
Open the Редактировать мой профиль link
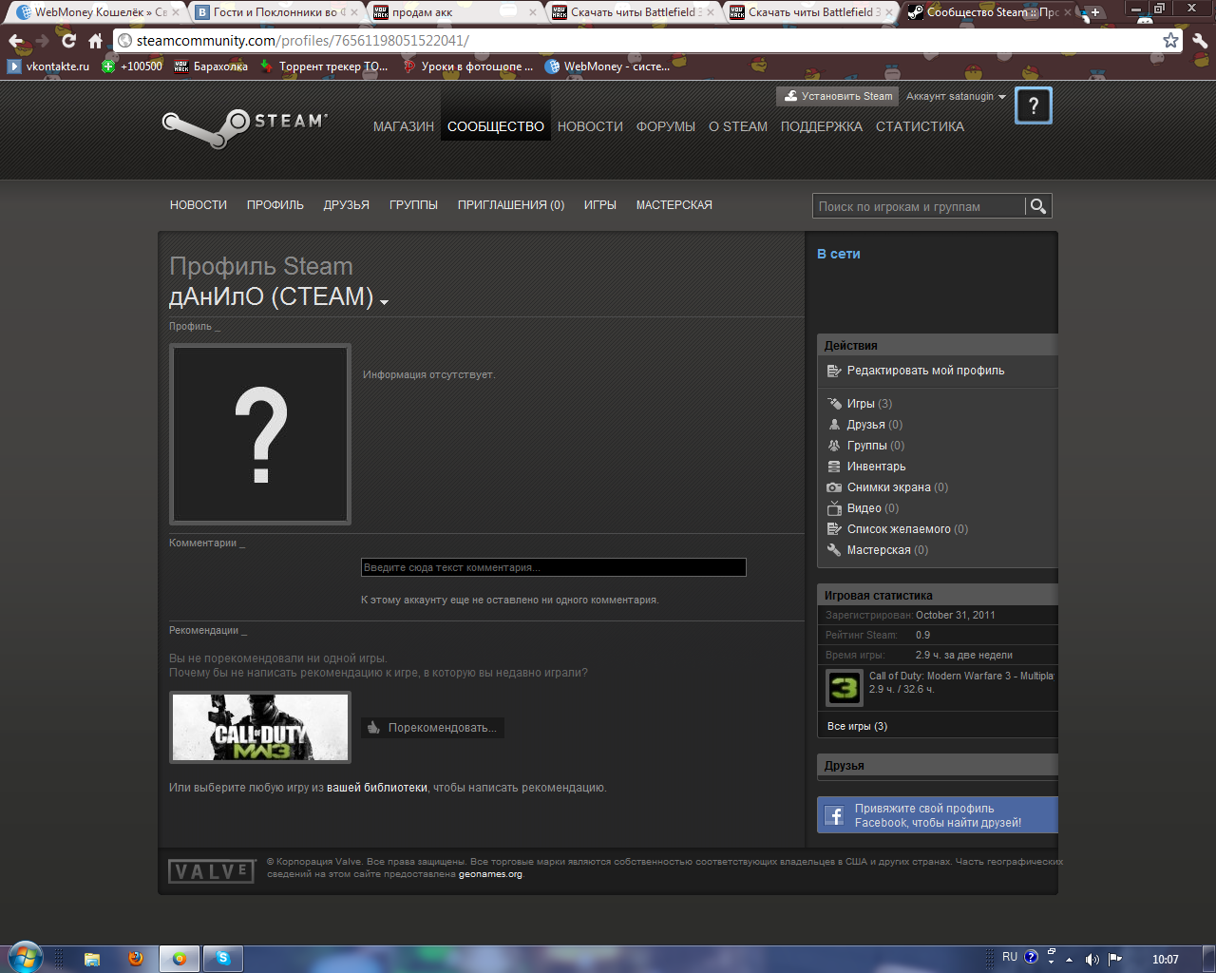(x=925, y=371)
